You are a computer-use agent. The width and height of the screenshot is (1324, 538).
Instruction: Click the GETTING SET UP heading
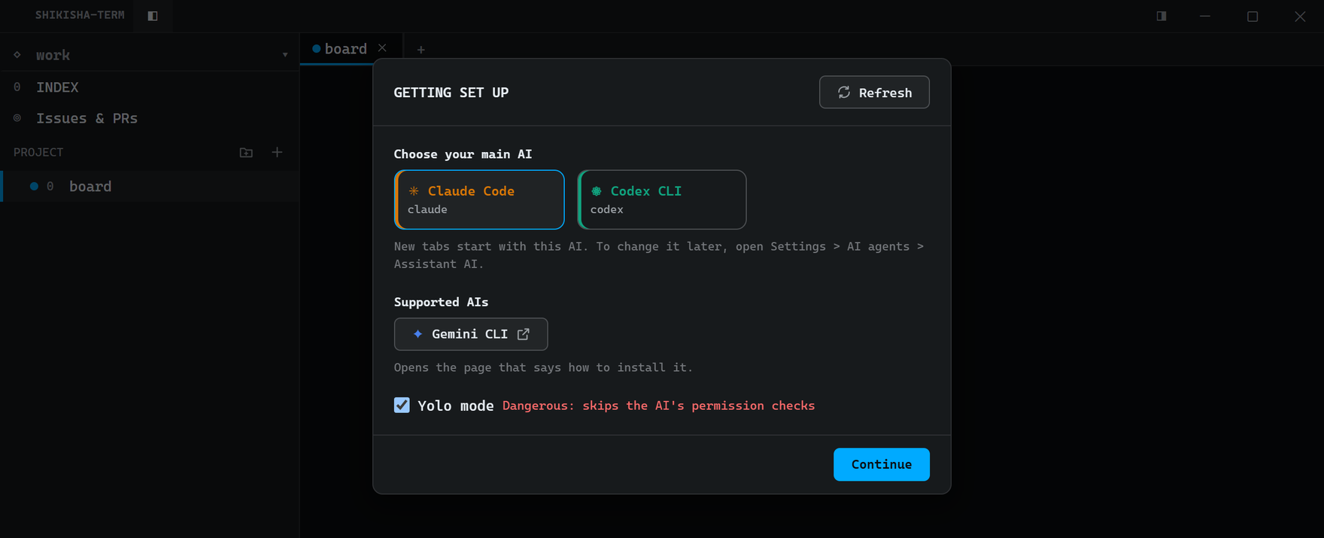[451, 93]
